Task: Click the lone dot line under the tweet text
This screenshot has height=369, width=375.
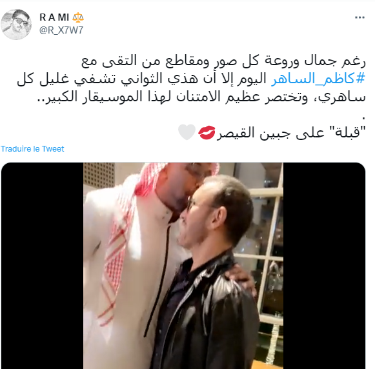Action: [x=364, y=118]
